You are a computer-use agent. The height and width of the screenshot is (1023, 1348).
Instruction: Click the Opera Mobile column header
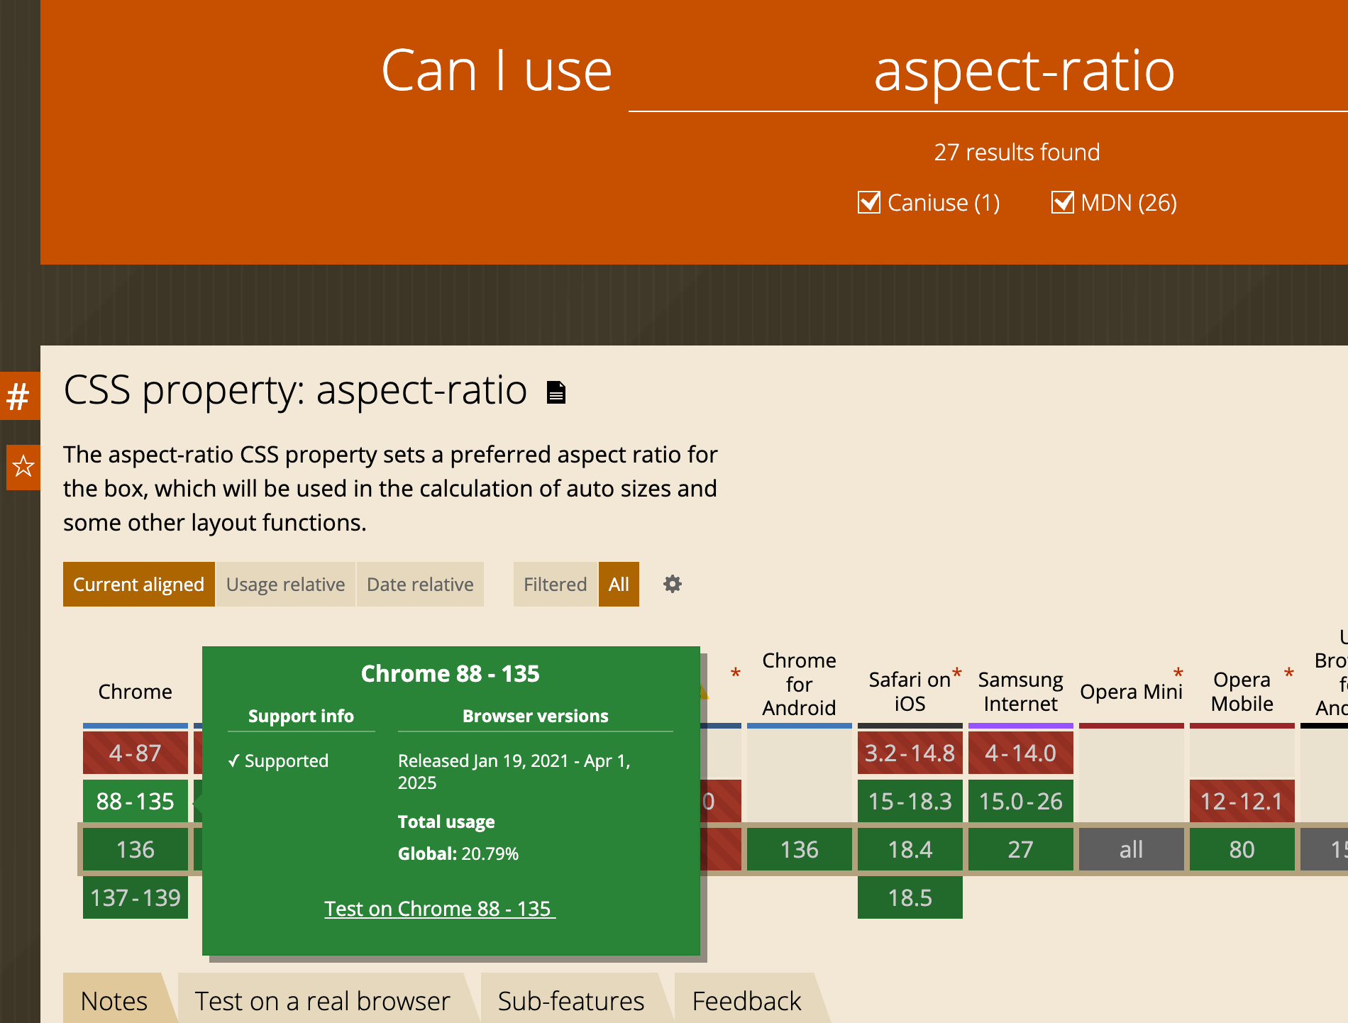(x=1242, y=692)
